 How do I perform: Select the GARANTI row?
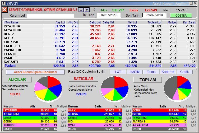(x=99, y=62)
